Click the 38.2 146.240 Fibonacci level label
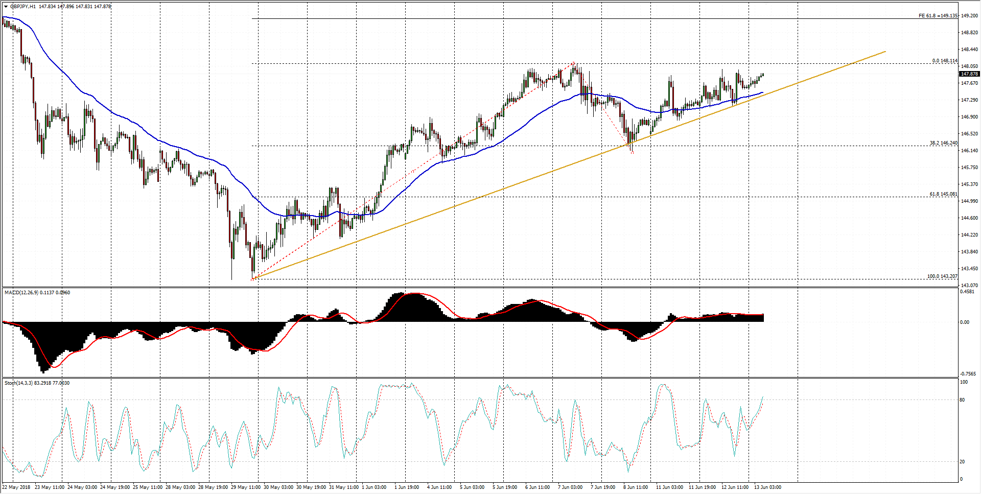The width and height of the screenshot is (981, 494). click(x=943, y=143)
